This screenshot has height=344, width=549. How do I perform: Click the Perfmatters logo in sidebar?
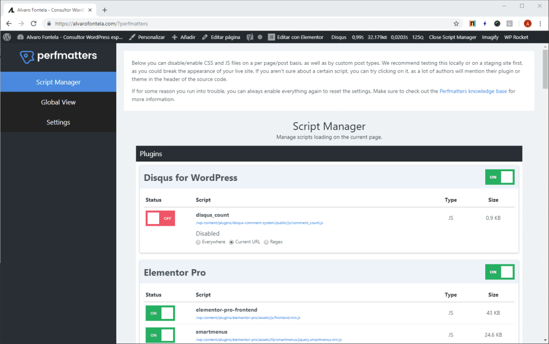[58, 56]
